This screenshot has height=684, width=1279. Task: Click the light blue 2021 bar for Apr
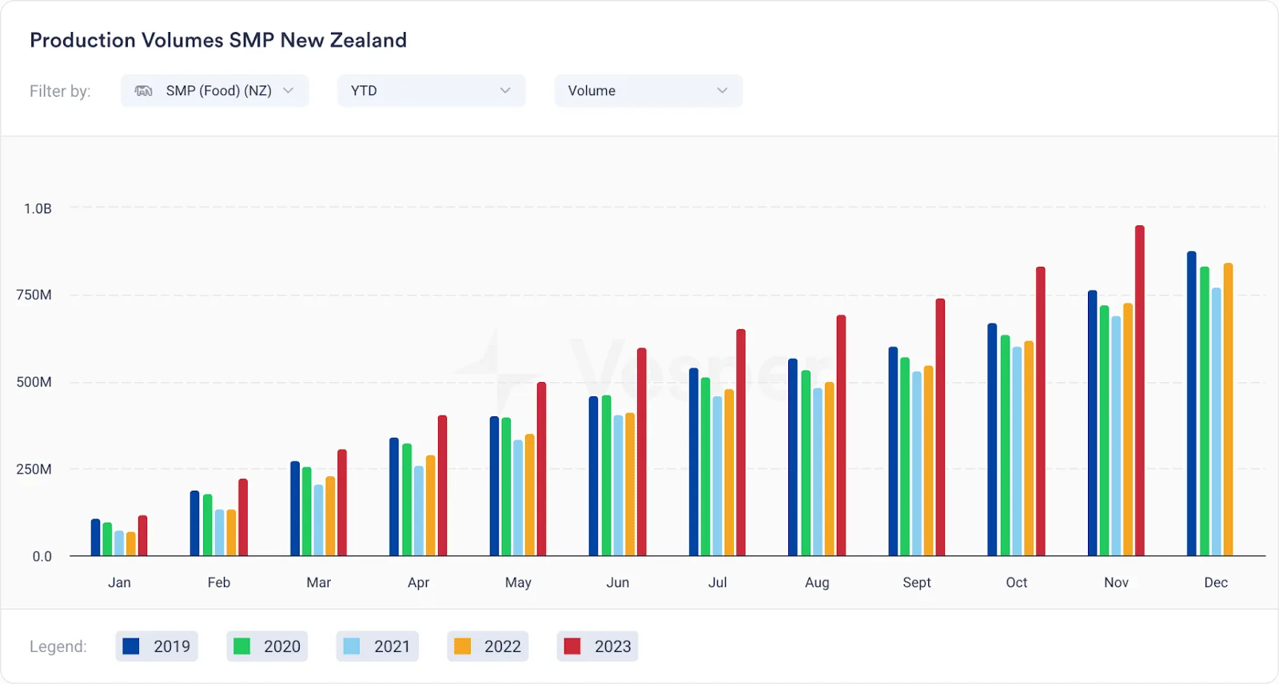[419, 511]
